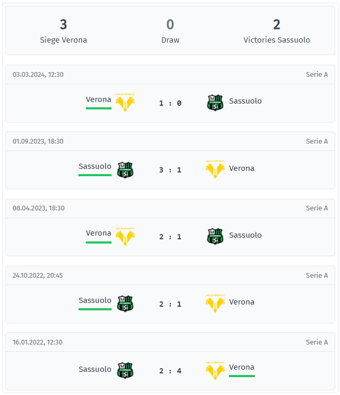Open Sassuolo team name in 01.09.2023 match
The image size is (340, 395).
pos(95,166)
